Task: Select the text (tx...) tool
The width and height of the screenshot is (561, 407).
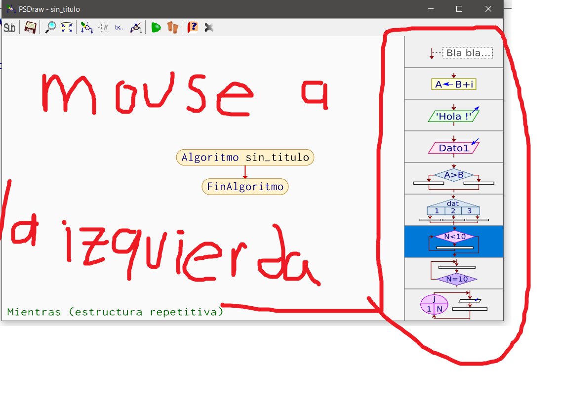Action: click(x=120, y=27)
